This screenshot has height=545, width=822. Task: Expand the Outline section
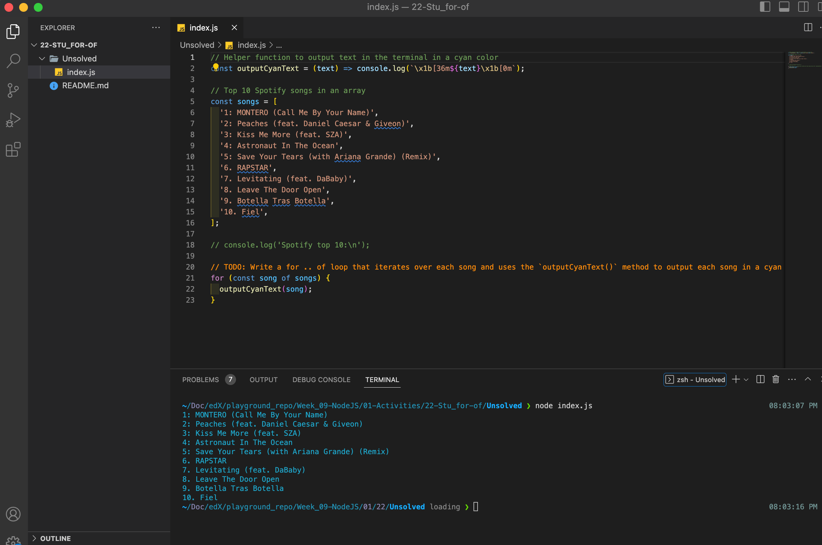point(55,538)
